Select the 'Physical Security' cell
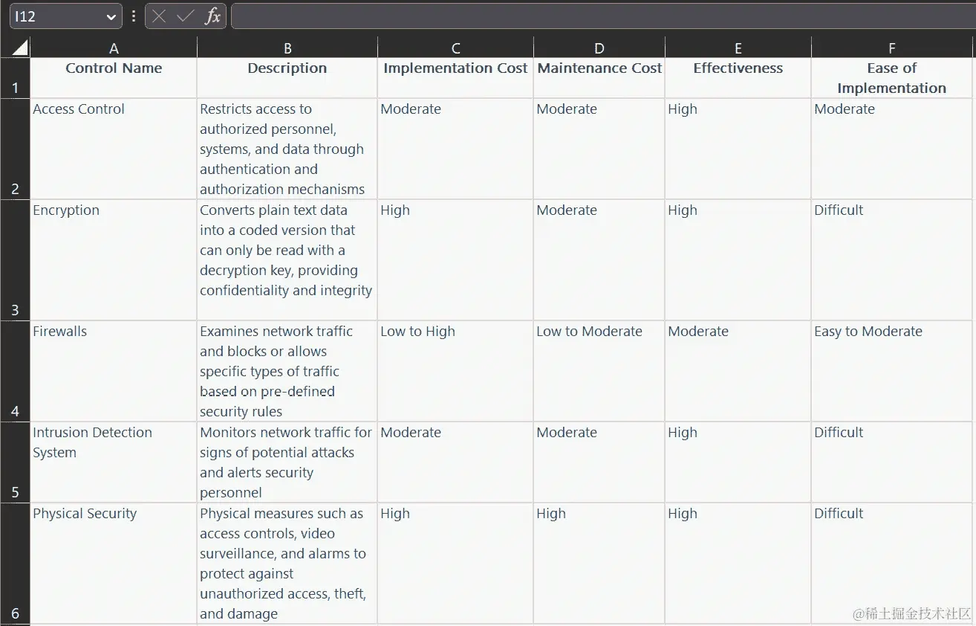The height and width of the screenshot is (626, 976). coord(114,564)
